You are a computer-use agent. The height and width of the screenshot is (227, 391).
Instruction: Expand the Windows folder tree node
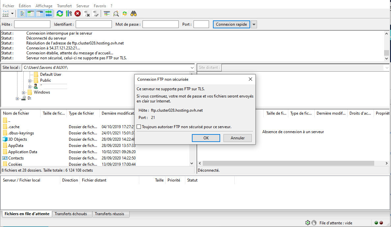point(24,93)
